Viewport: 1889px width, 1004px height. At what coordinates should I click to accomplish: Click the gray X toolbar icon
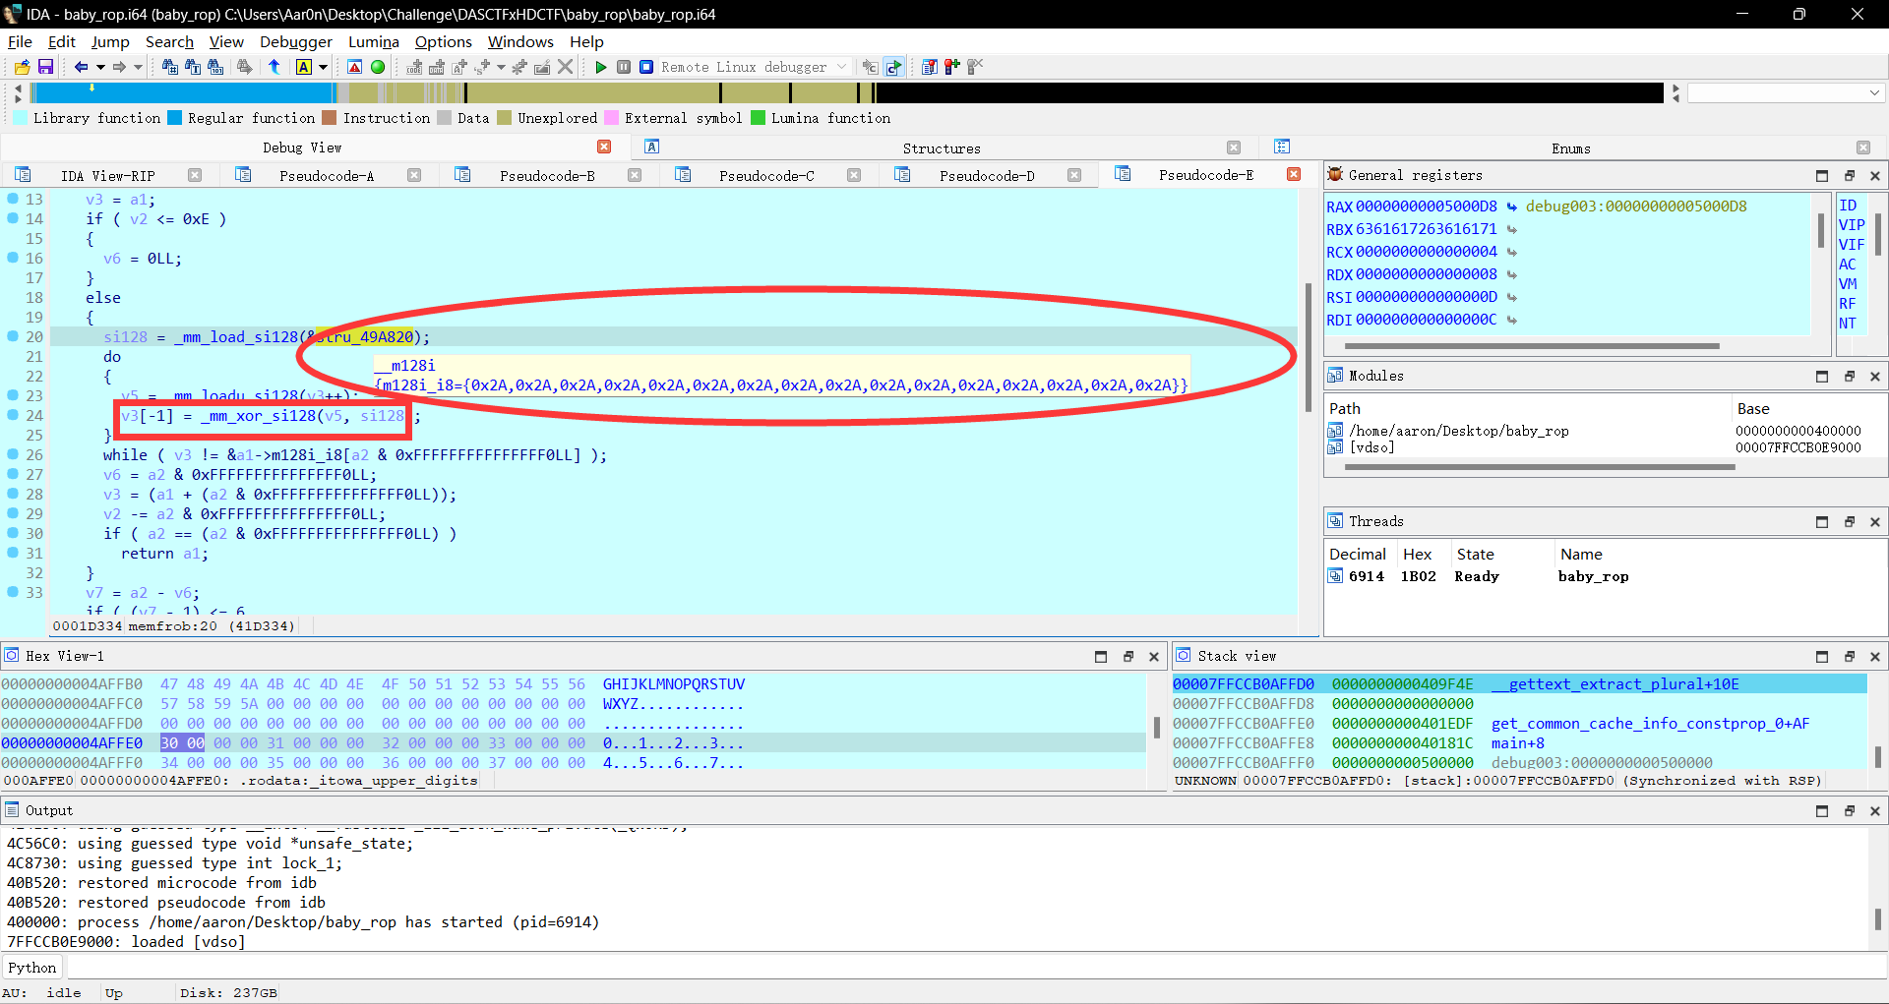(x=566, y=67)
